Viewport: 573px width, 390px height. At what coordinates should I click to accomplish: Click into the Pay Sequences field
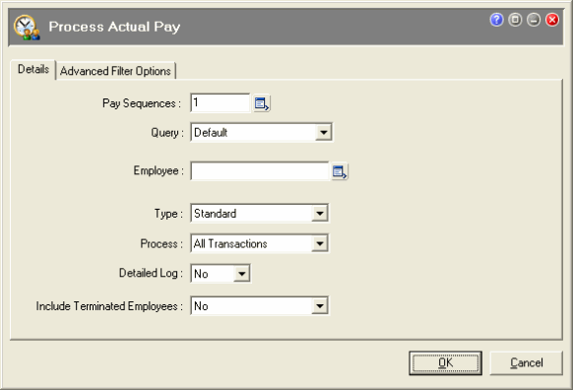click(221, 103)
